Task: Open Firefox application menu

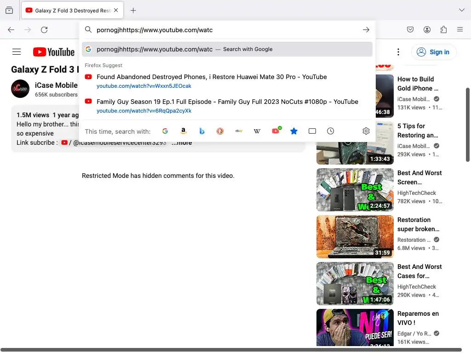Action: coord(460,29)
